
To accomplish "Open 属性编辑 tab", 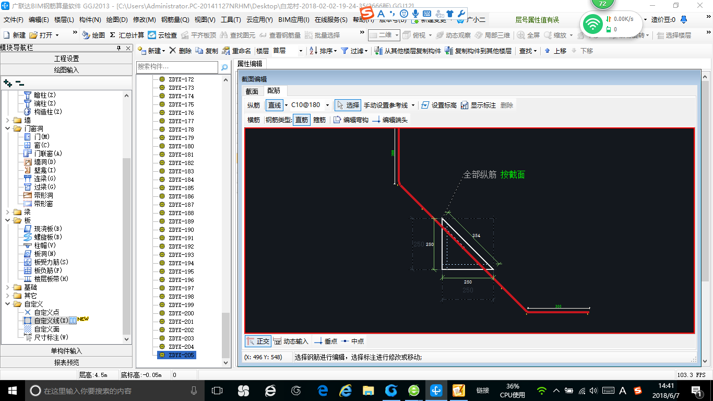I will [x=250, y=64].
